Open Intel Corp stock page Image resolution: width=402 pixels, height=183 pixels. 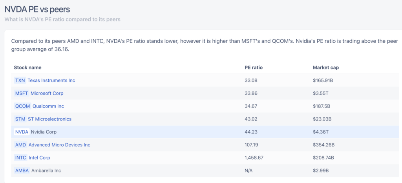click(x=39, y=158)
